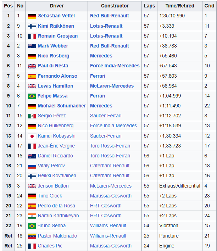The image size is (217, 251).
Task: Click the Brazilian flag beside Bruno Senna
Action: (x=32, y=226)
